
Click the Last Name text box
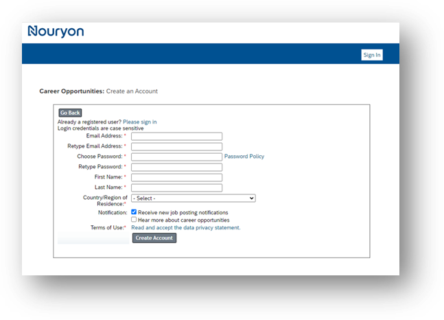pyautogui.click(x=176, y=187)
